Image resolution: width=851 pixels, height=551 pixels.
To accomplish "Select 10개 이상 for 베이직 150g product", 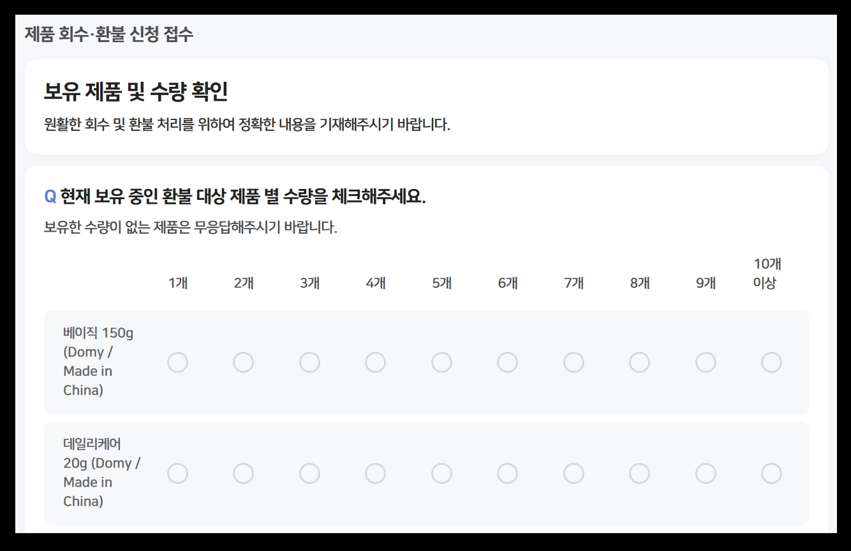I will point(771,362).
